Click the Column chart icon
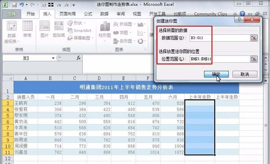 click(105, 31)
